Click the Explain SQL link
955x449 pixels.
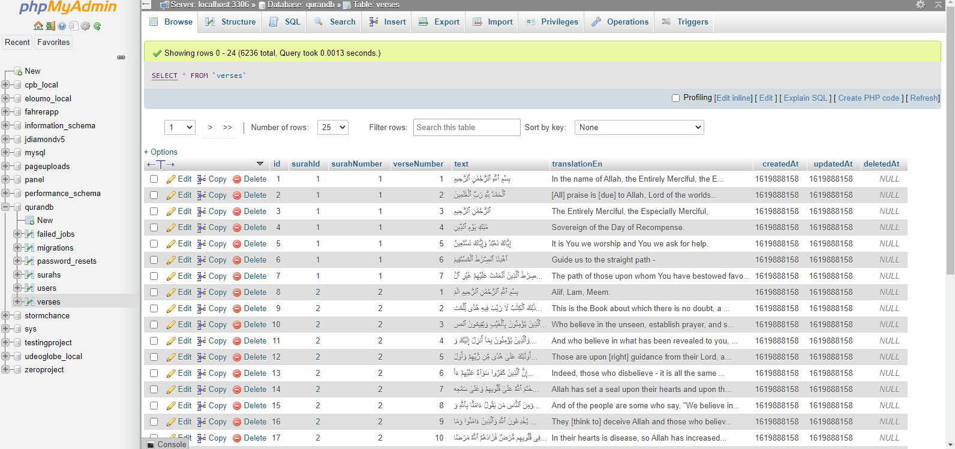coord(806,98)
